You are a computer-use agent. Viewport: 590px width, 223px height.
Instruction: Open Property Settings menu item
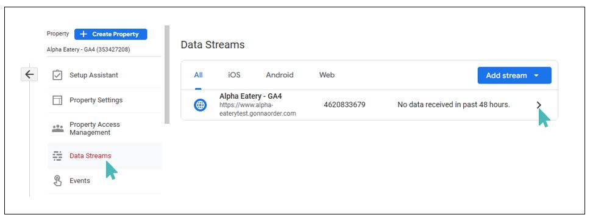pos(104,100)
